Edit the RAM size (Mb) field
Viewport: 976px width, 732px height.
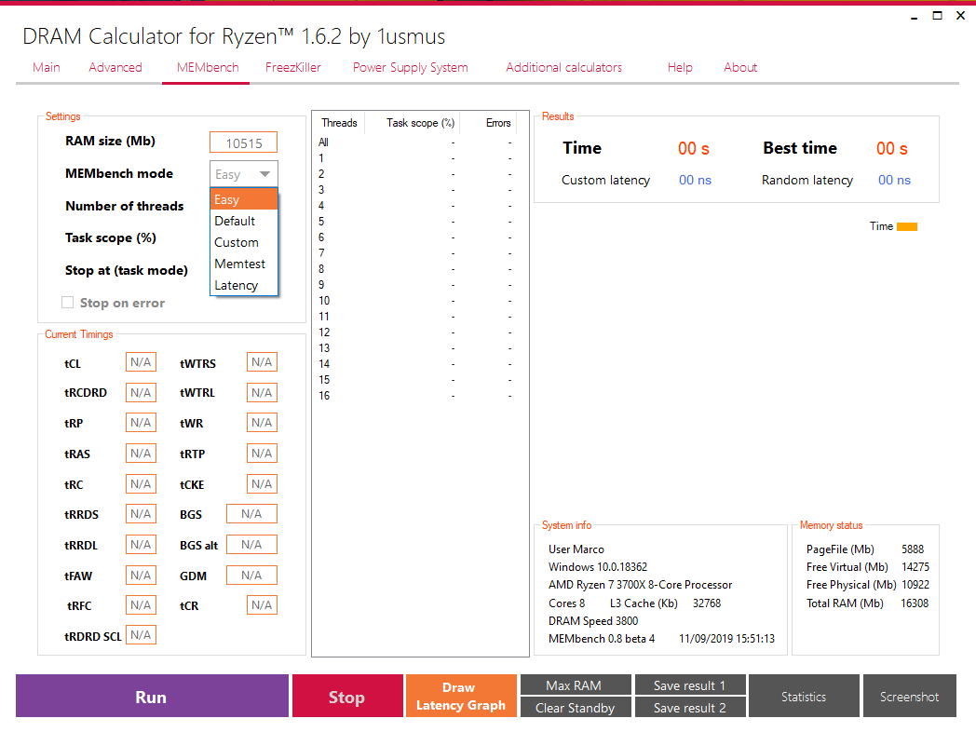243,142
